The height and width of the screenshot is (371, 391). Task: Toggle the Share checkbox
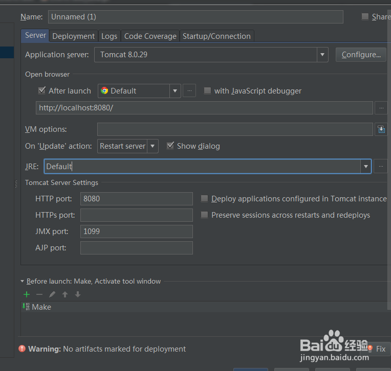(365, 17)
